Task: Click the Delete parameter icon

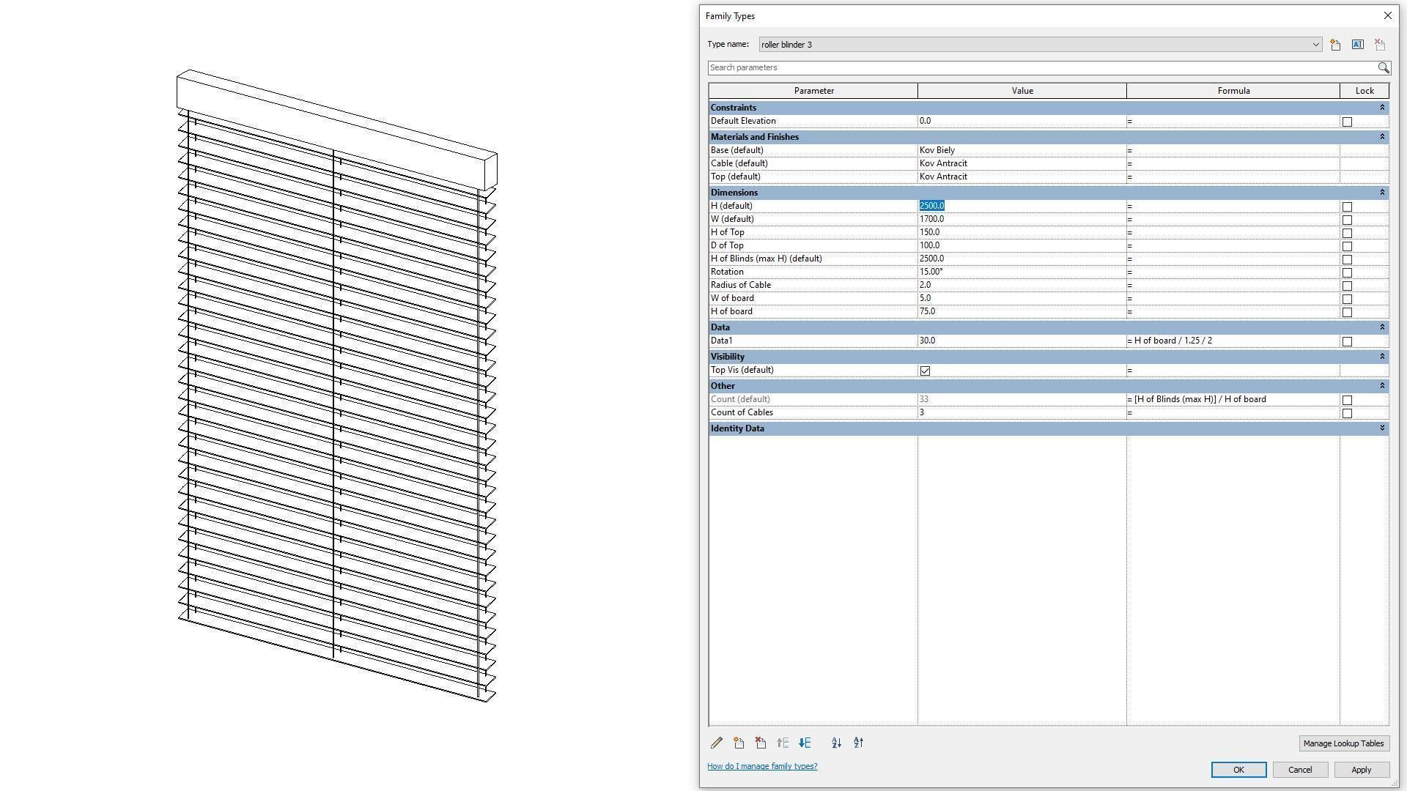Action: pos(760,743)
